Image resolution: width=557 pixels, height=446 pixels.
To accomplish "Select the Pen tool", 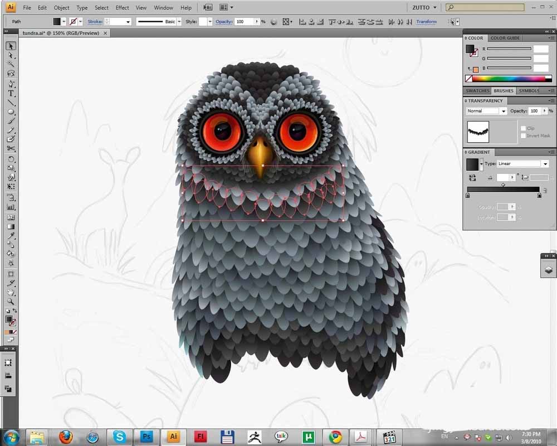I will [x=11, y=84].
